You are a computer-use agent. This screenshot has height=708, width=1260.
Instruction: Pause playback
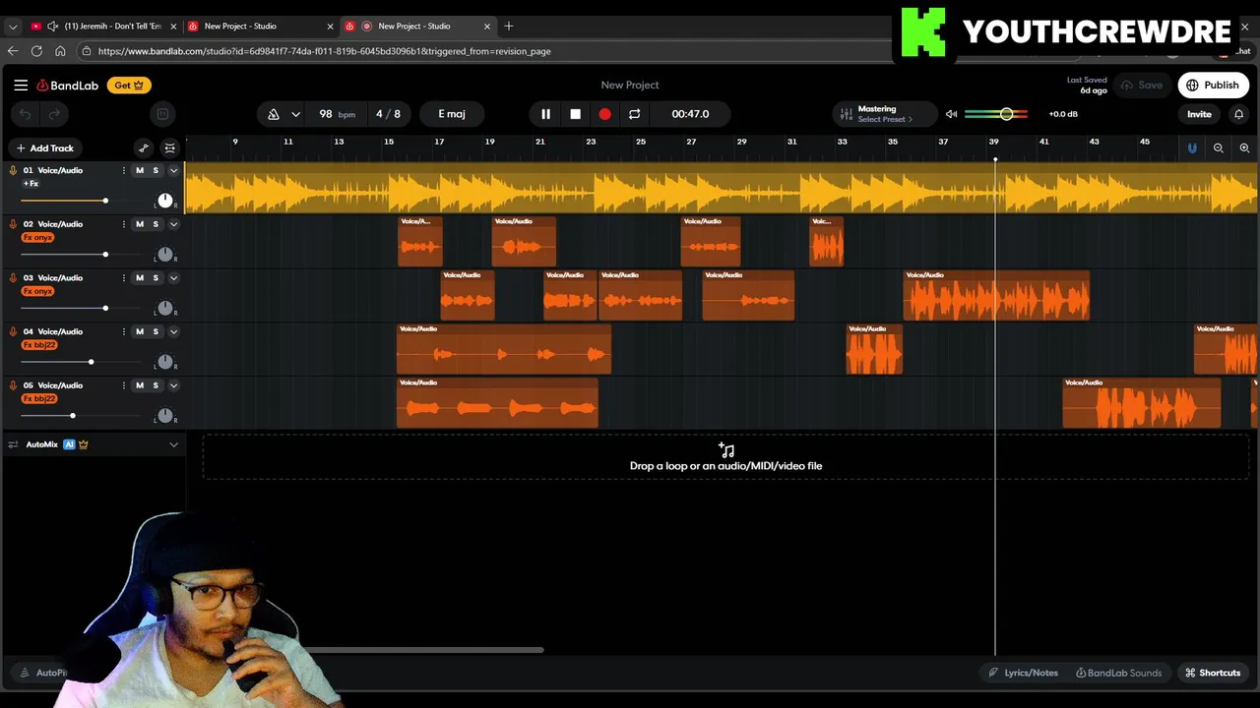click(545, 114)
